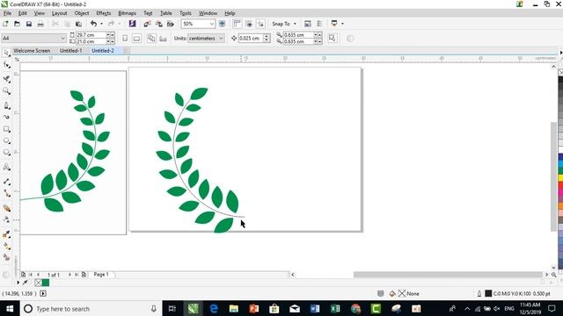Increase nudge distance with stepper
The image size is (563, 316).
click(x=266, y=36)
